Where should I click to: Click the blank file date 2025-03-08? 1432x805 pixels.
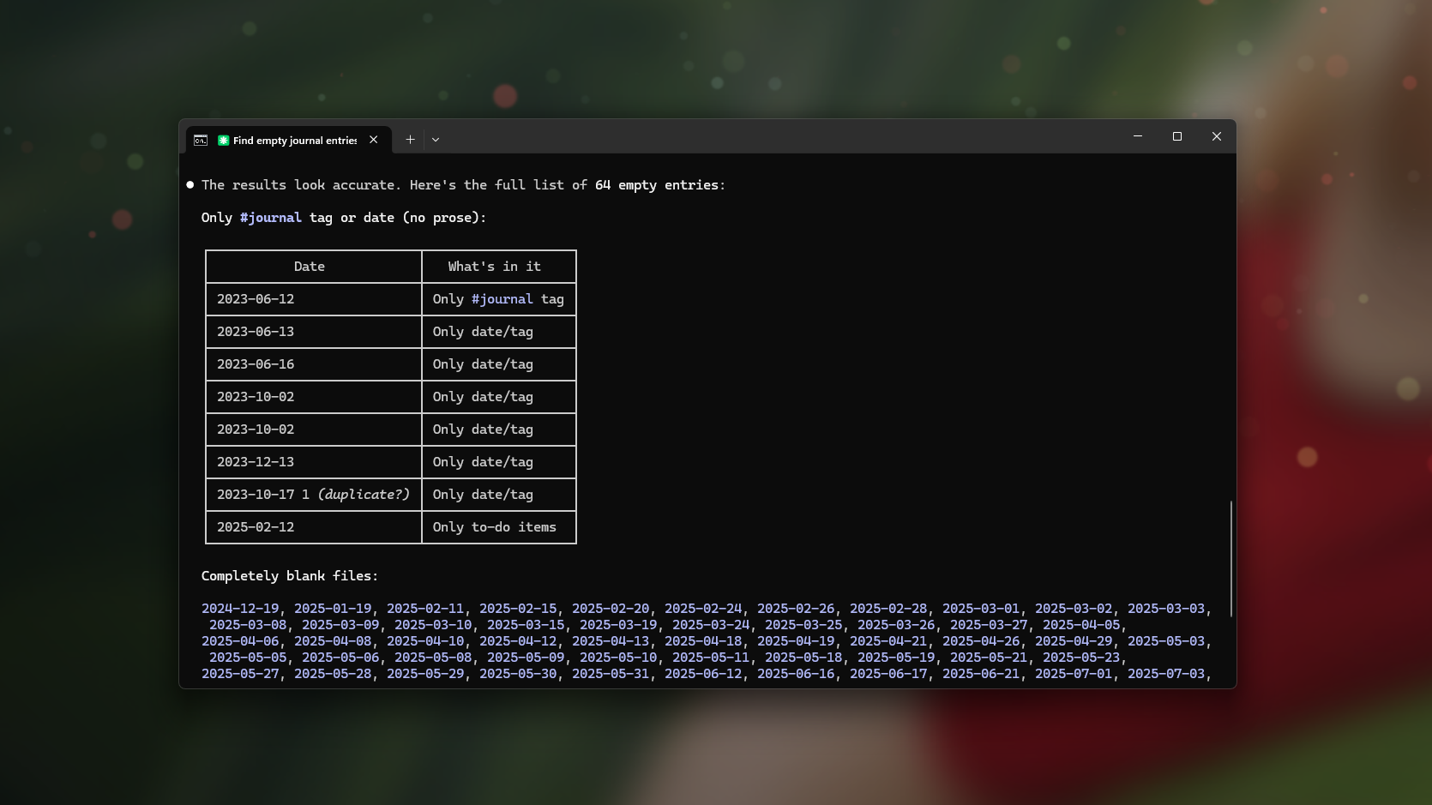coord(248,625)
